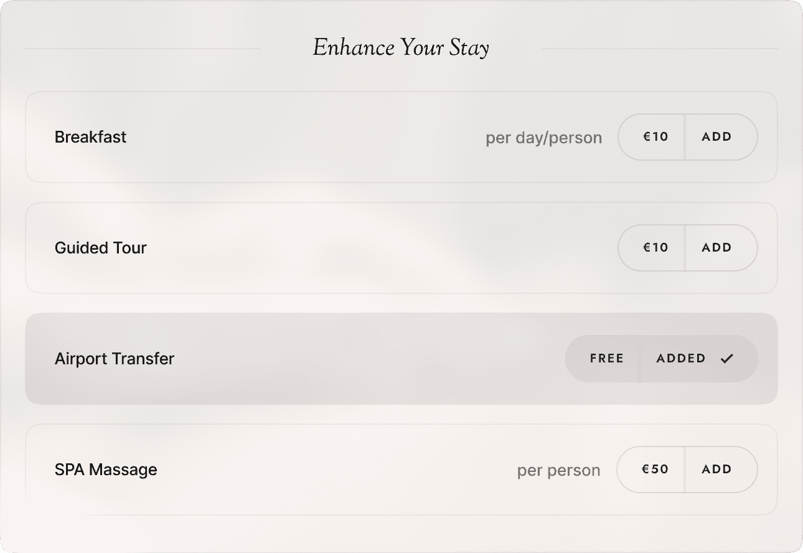Click the "per person" note
Image resolution: width=803 pixels, height=553 pixels.
click(558, 470)
